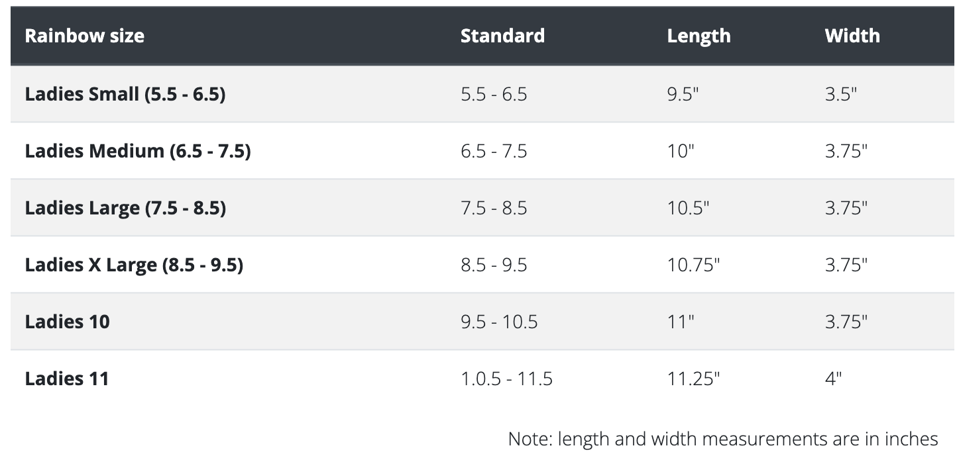Click the 10" length value
The width and height of the screenshot is (957, 458).
coord(680,151)
